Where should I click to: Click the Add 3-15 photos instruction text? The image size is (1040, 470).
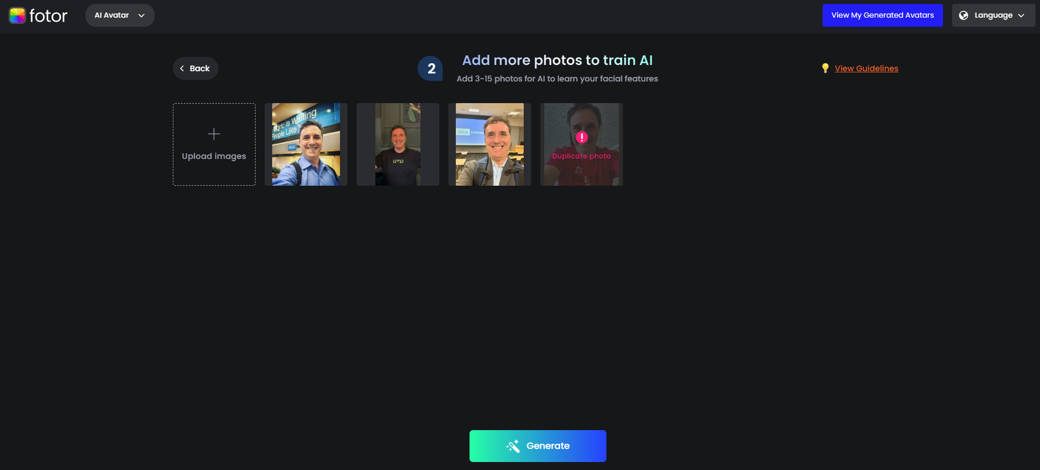(557, 79)
